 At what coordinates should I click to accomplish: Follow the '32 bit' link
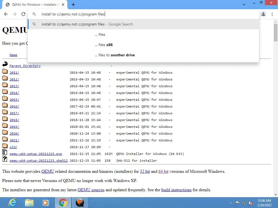click(x=145, y=171)
